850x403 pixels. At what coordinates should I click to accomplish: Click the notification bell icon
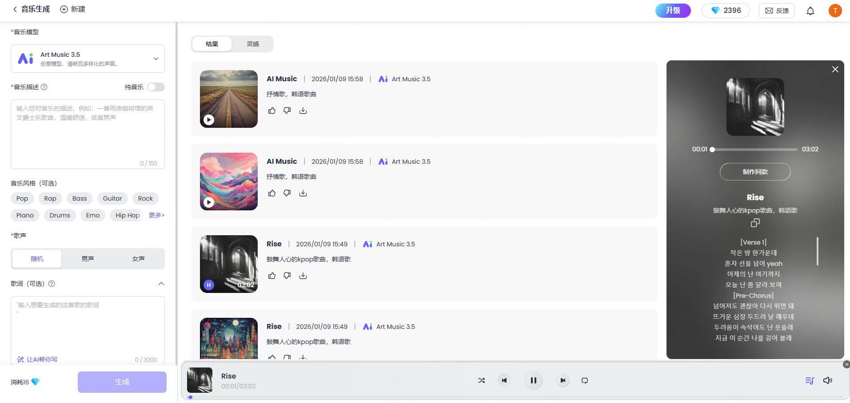point(810,10)
